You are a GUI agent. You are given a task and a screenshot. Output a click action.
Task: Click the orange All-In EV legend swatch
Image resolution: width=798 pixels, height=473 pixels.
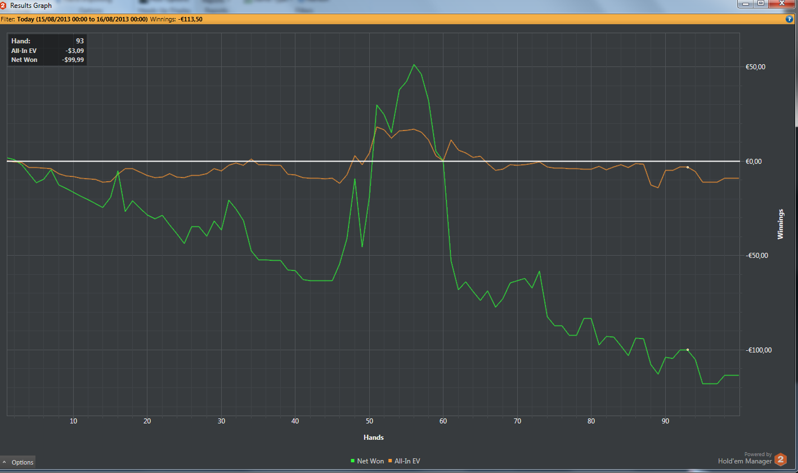(391, 461)
